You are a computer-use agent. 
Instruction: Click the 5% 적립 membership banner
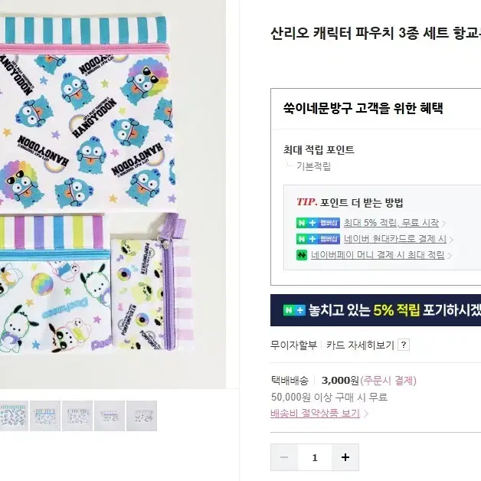point(375,310)
